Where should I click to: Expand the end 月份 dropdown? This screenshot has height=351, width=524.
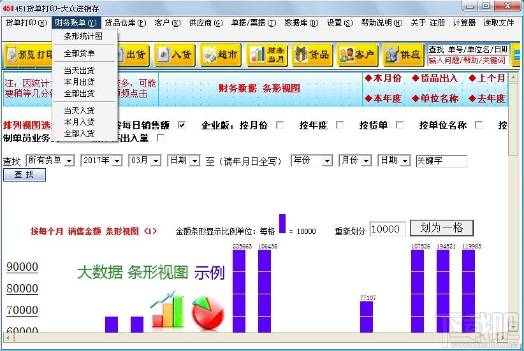pos(367,161)
